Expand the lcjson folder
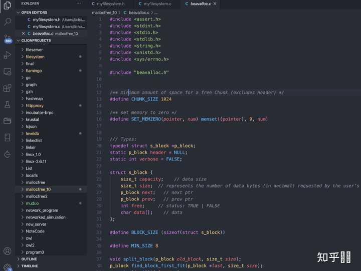The width and height of the screenshot is (361, 271). [51, 126]
